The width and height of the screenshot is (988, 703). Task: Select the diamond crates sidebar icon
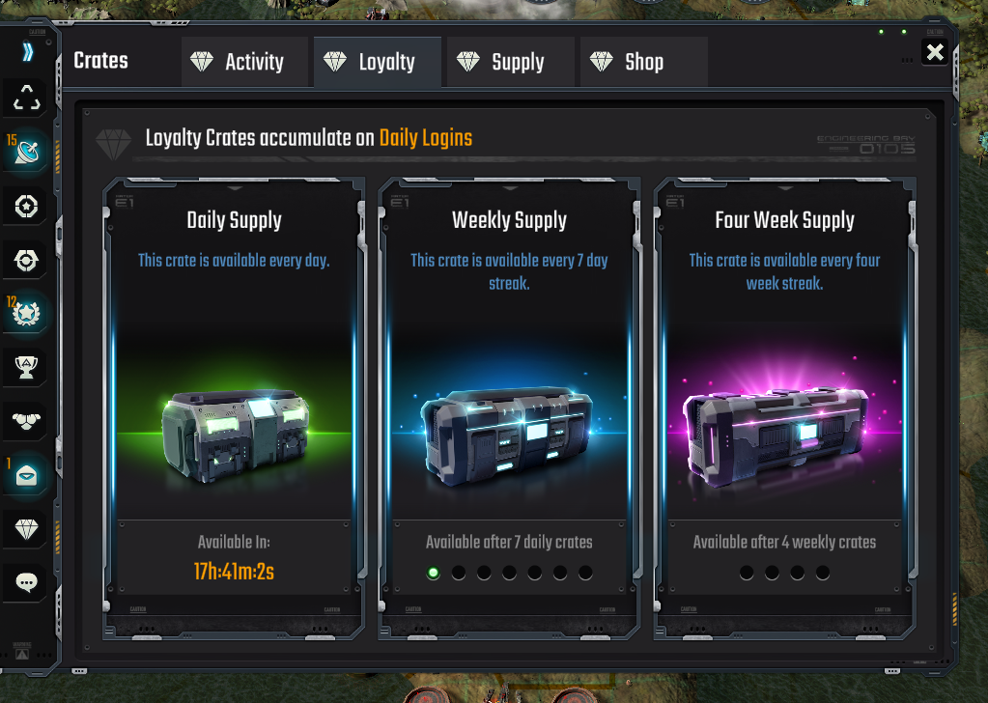tap(26, 528)
